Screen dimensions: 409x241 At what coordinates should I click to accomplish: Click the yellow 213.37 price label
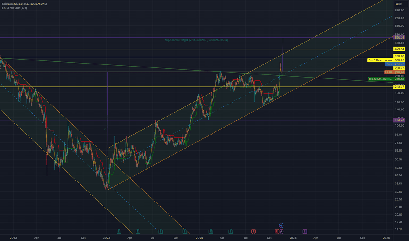tap(399, 87)
